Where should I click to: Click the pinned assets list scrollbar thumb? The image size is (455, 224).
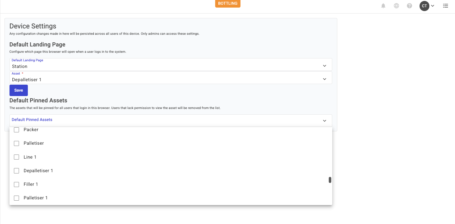[x=330, y=180]
